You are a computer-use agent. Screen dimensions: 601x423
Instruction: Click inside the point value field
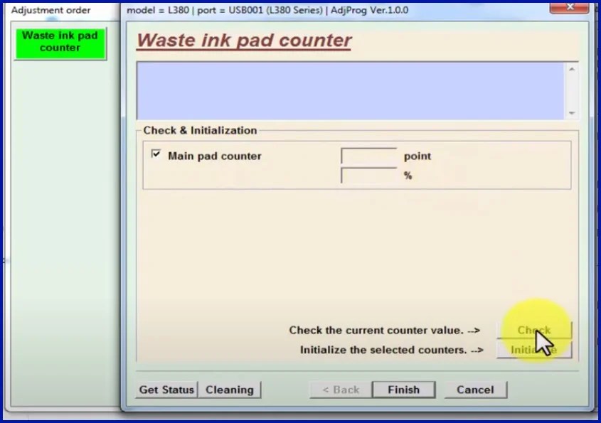[368, 155]
